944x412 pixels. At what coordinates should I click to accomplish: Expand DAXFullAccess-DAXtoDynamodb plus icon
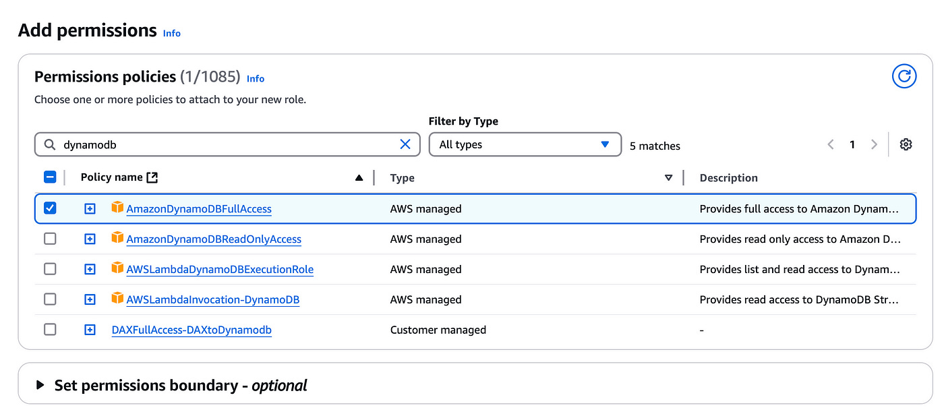(x=90, y=330)
